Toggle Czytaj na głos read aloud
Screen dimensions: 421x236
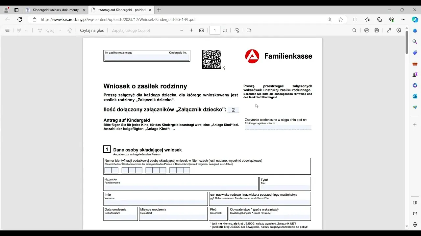(92, 30)
